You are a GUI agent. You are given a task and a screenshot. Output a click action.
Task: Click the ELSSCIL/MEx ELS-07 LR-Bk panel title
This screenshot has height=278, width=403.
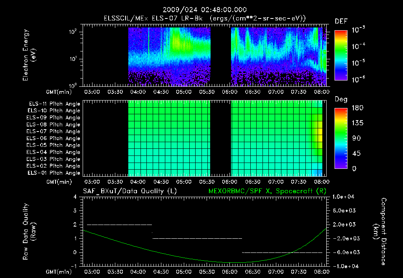(205, 18)
